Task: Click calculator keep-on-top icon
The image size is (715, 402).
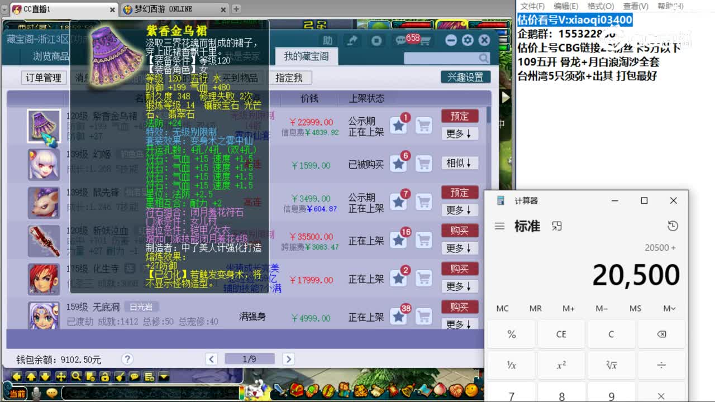Action: point(556,226)
